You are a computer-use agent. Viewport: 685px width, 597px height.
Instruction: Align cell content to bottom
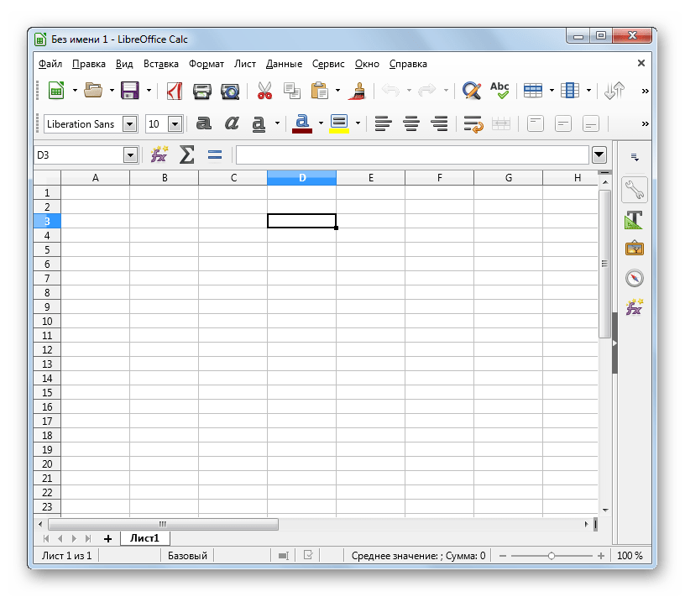591,123
